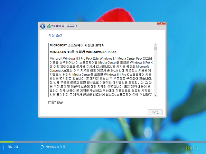The height and width of the screenshot is (154, 206).
Task: Click the license scrollbar down arrow
Action: (155, 95)
